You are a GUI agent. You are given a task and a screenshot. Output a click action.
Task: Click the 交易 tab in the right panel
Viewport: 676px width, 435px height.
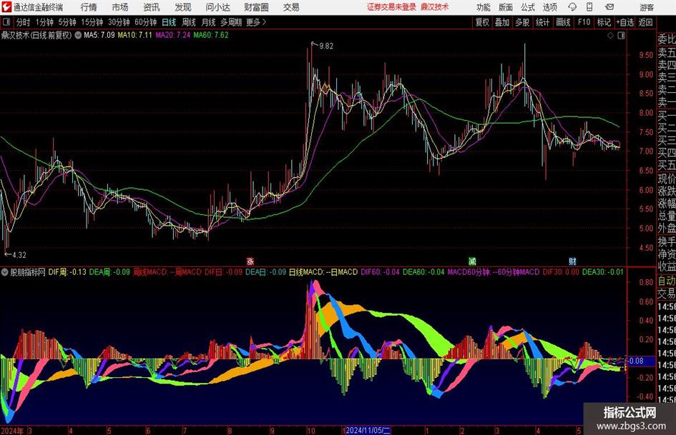point(667,294)
